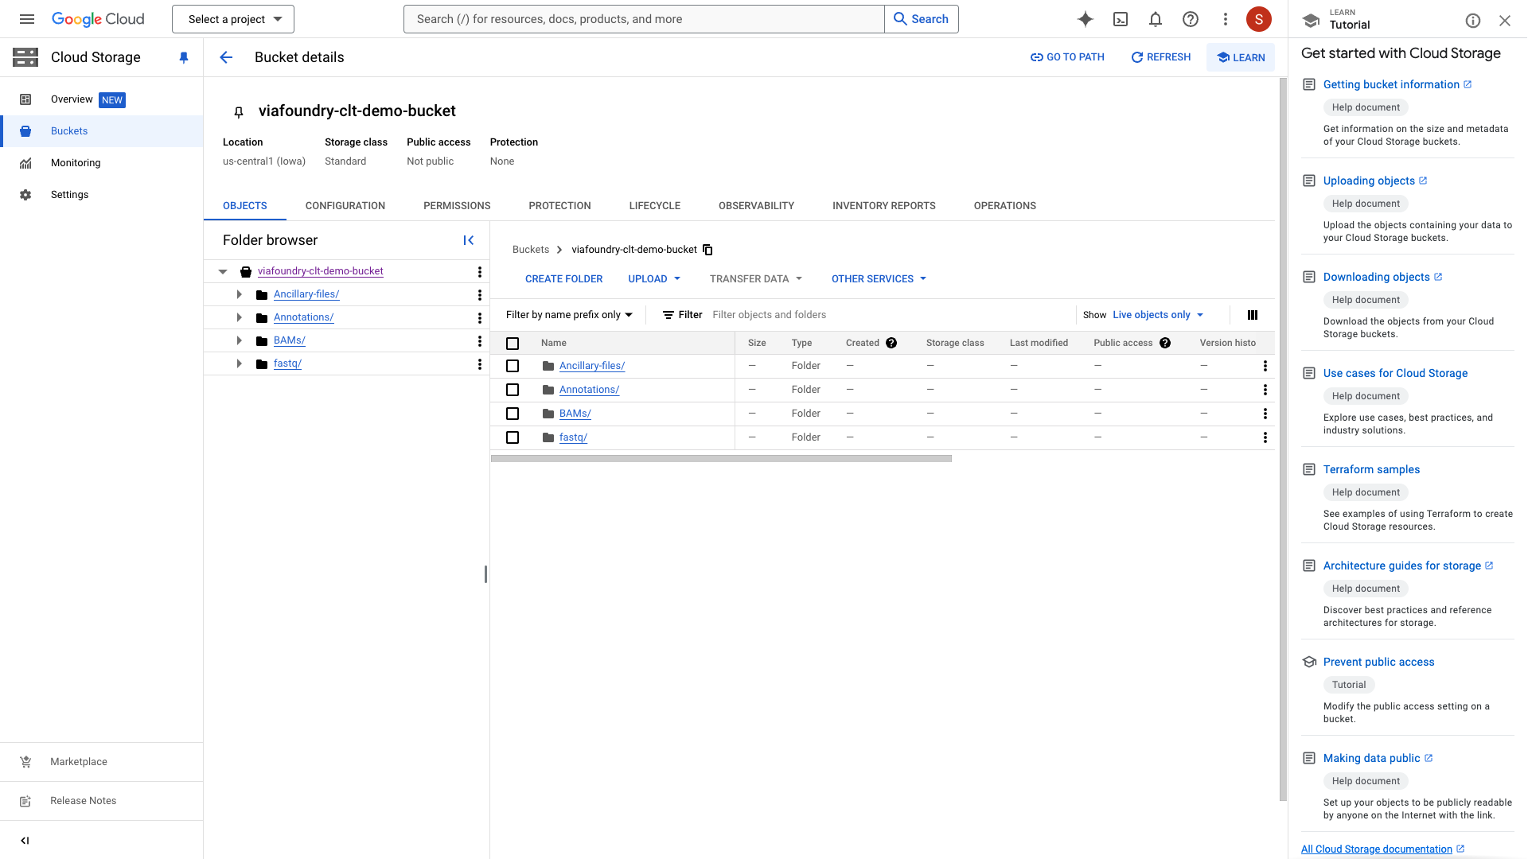Open more actions for BAMs/ table row
The height and width of the screenshot is (859, 1528).
coord(1265,414)
